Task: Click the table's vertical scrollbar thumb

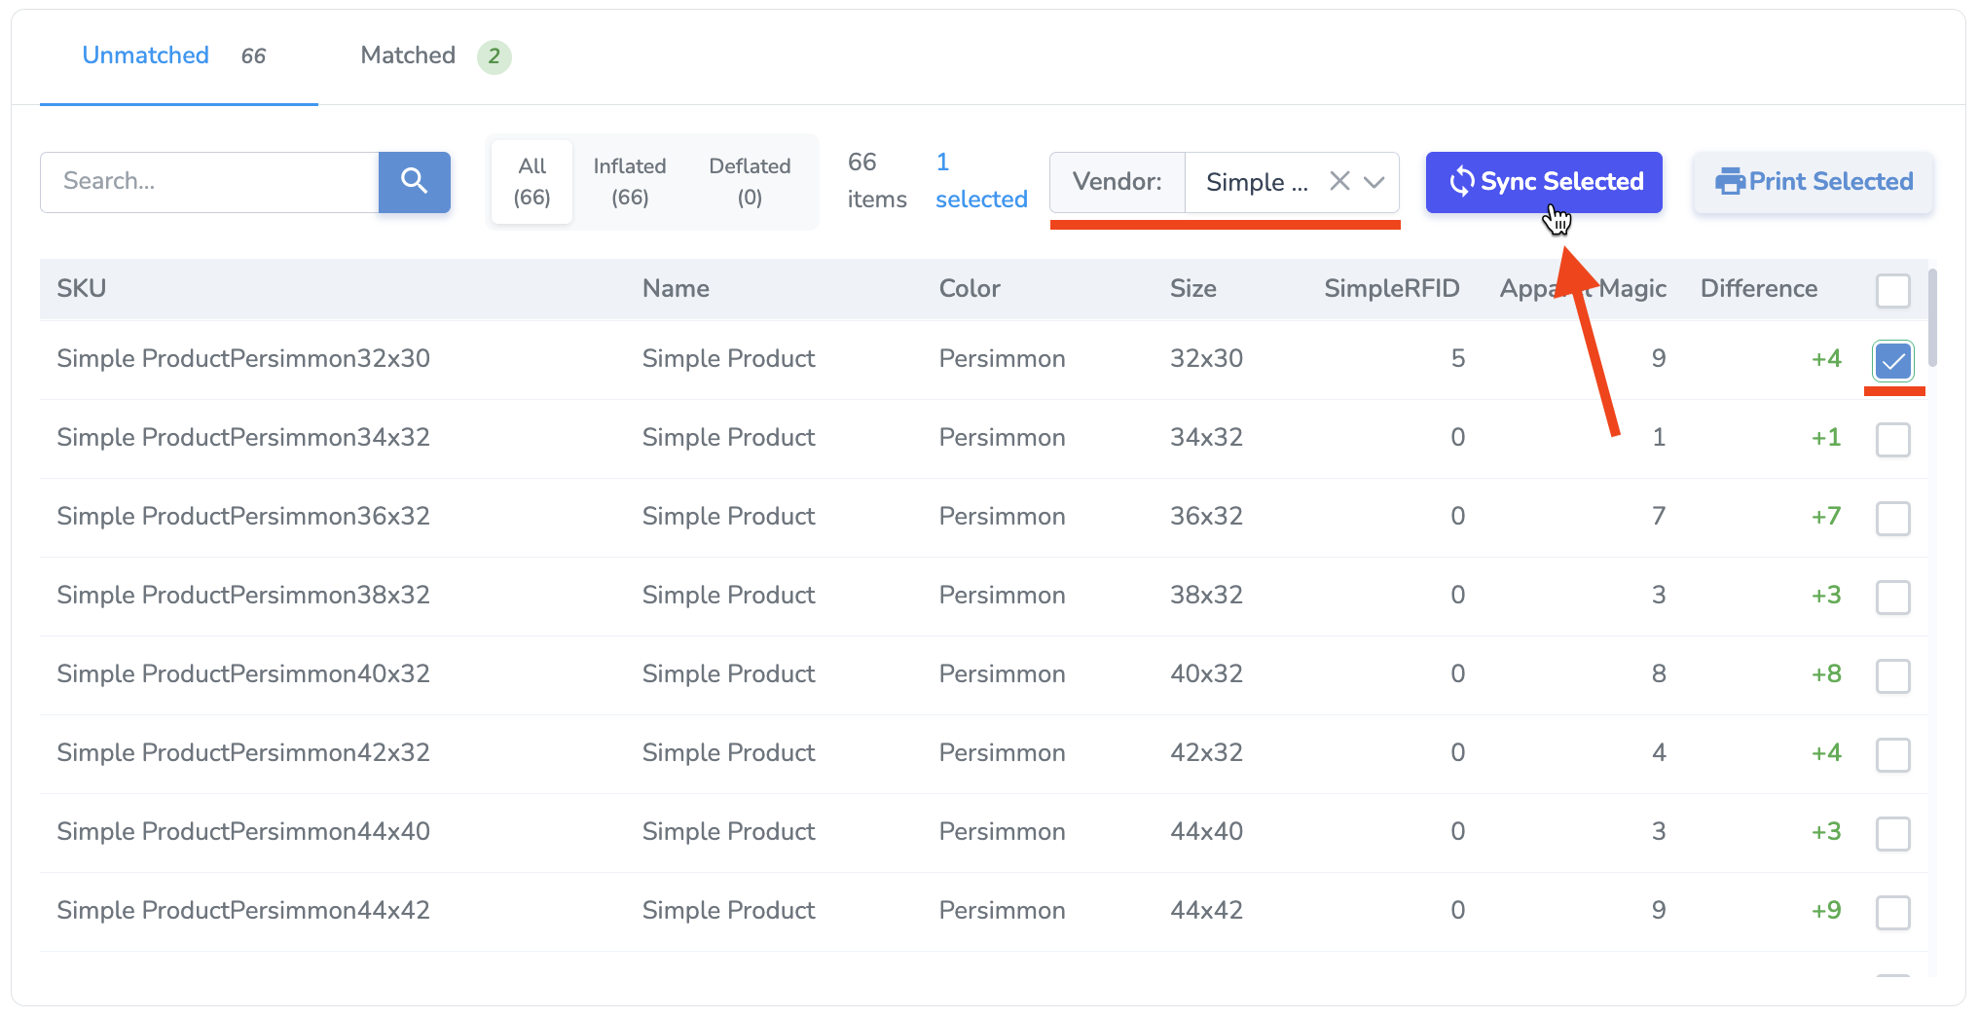Action: pyautogui.click(x=1931, y=317)
